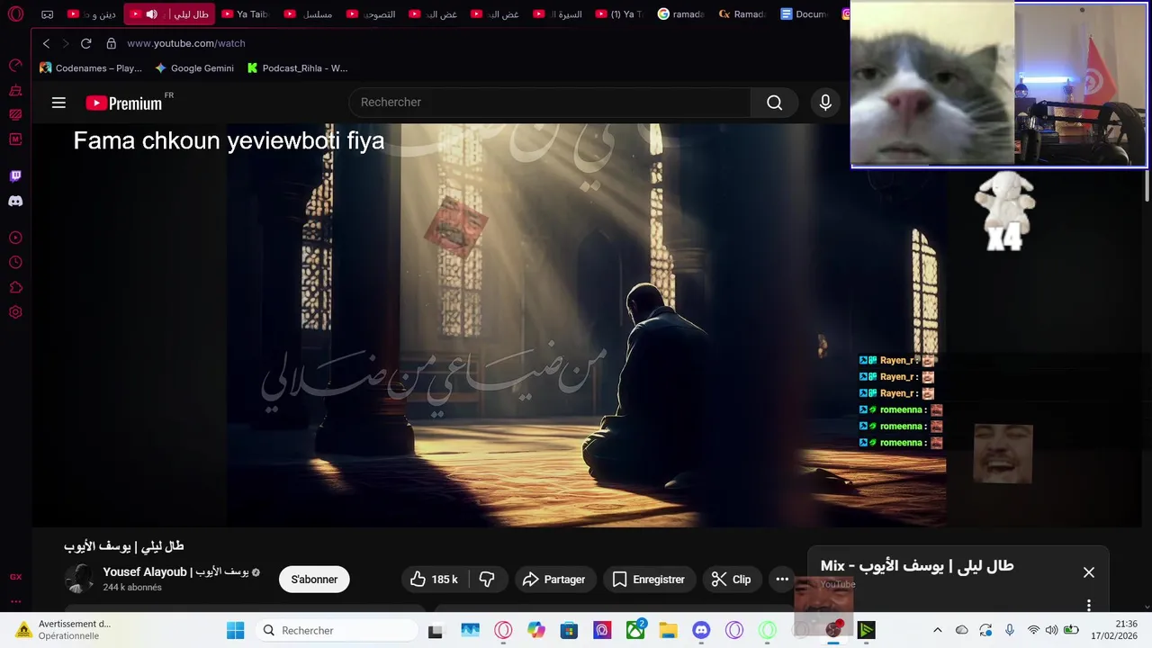This screenshot has height=648, width=1152.
Task: Switch to the "Ramad" tab
Action: point(744,14)
